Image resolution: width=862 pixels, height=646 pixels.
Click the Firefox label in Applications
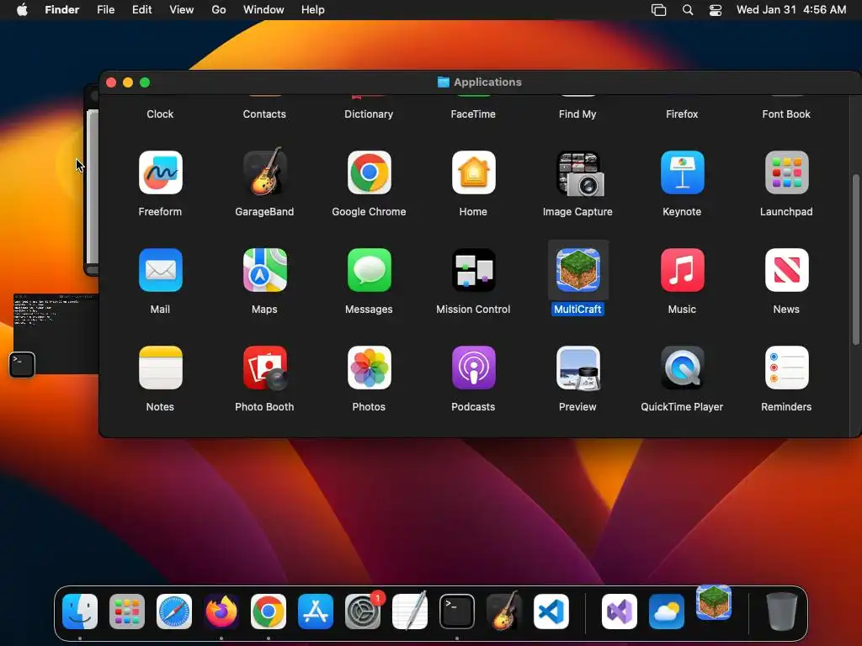click(x=682, y=114)
